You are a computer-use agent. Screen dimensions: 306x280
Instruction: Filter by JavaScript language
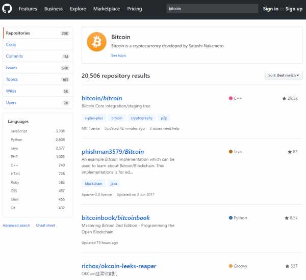(x=38, y=131)
